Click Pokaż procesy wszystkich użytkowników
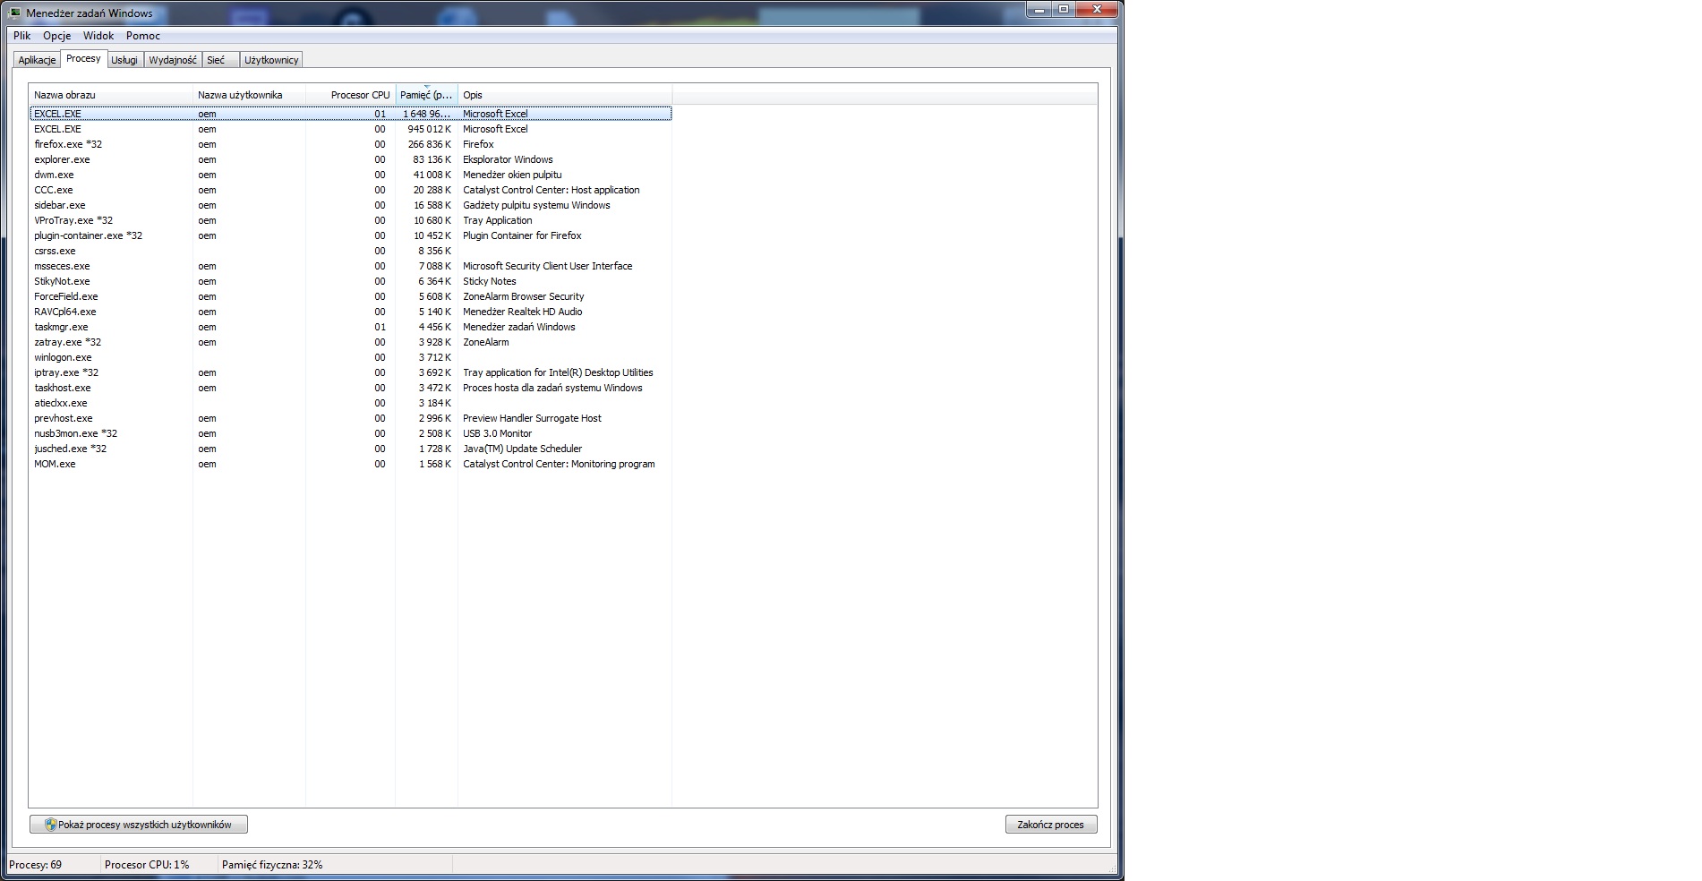Screen dimensions: 1702x881 coord(139,824)
